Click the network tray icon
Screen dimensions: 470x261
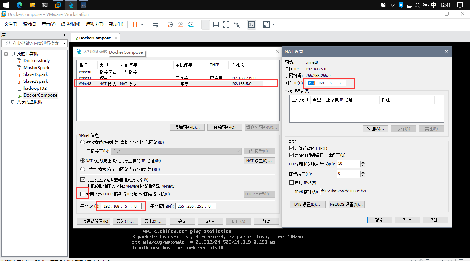click(409, 5)
